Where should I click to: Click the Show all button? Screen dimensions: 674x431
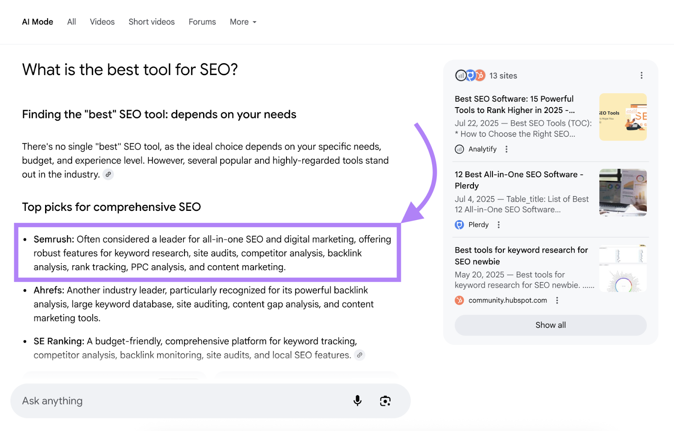[550, 325]
